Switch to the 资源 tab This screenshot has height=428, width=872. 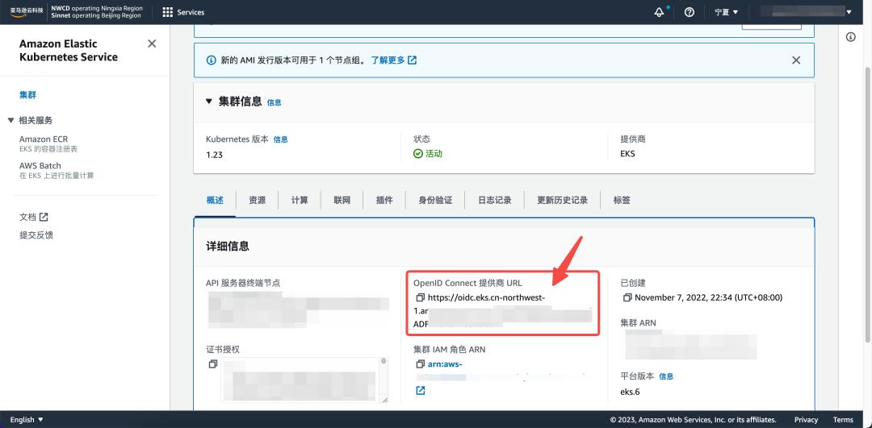click(x=257, y=201)
